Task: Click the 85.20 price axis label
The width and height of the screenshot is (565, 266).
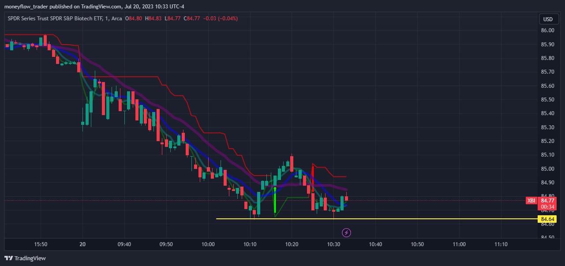Action: click(x=548, y=141)
